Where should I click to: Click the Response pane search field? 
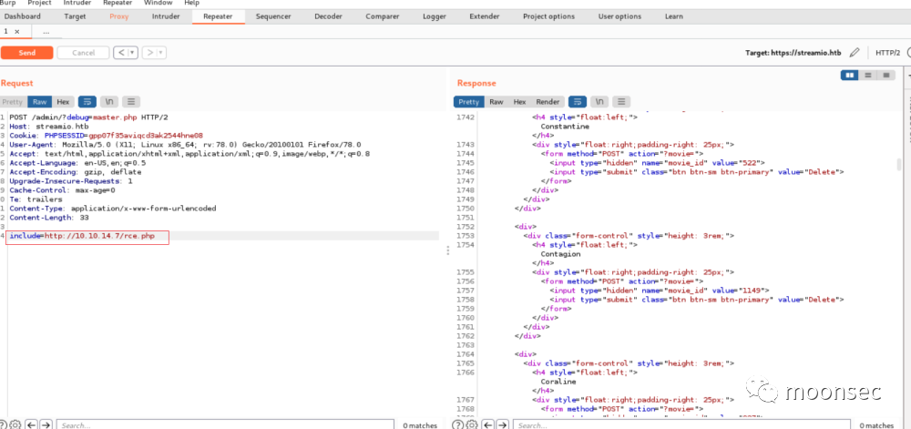(x=682, y=425)
